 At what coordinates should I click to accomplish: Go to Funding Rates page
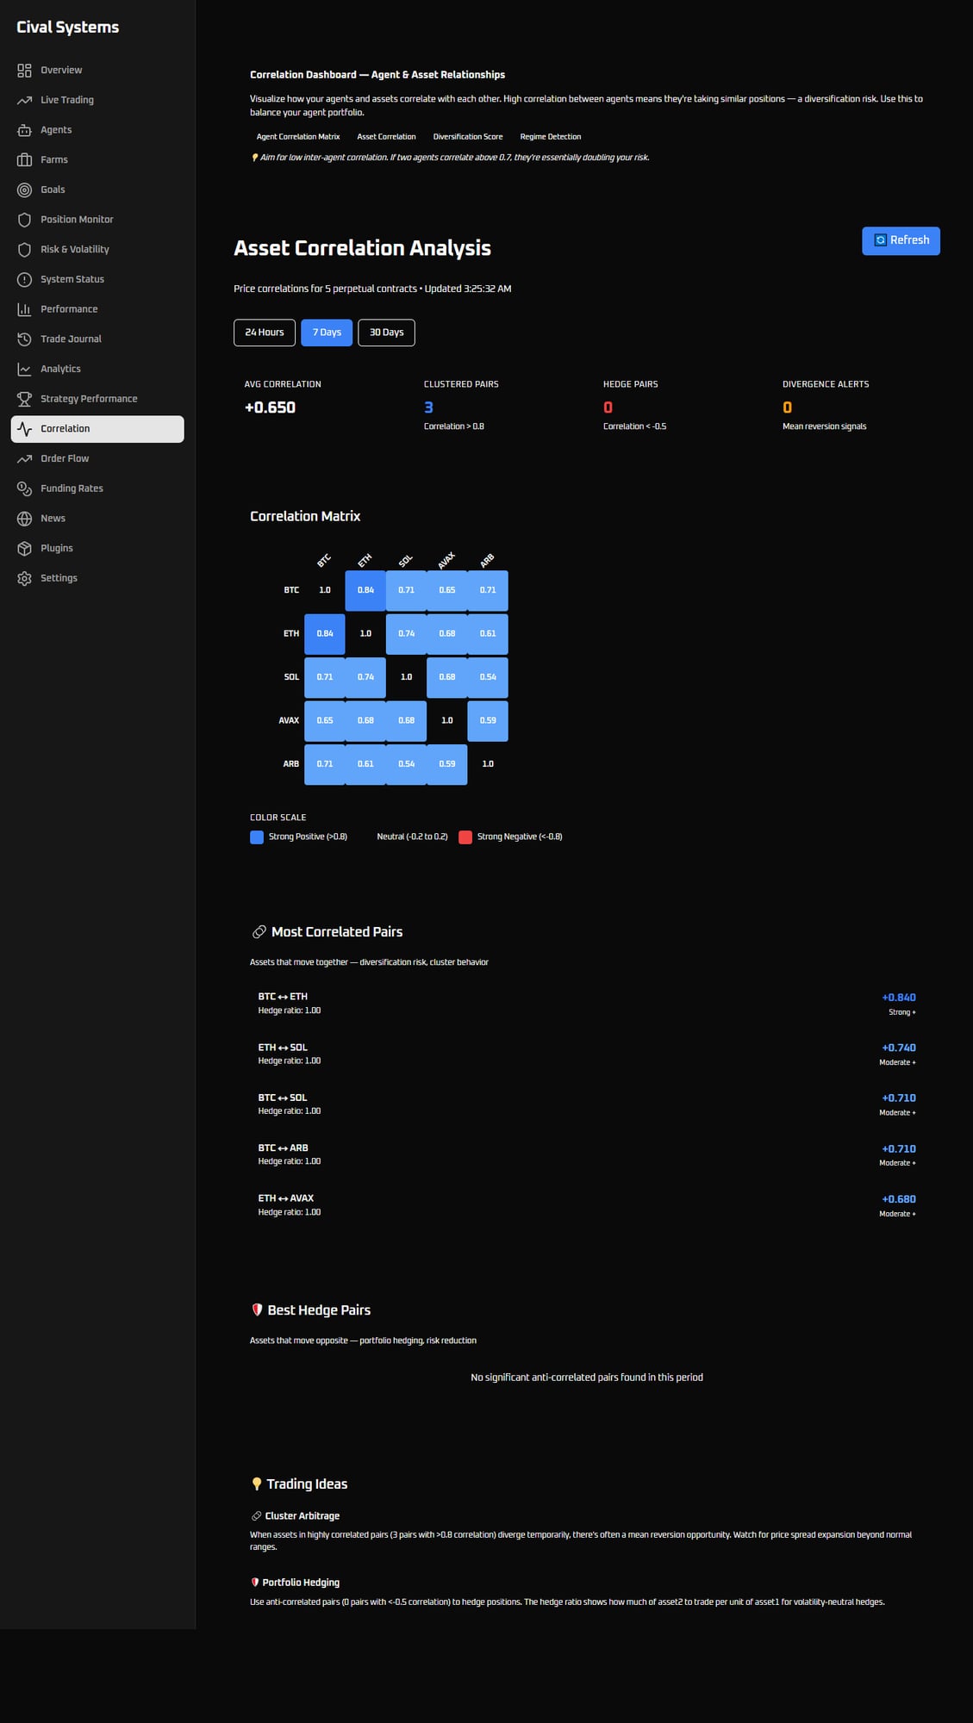pos(72,488)
